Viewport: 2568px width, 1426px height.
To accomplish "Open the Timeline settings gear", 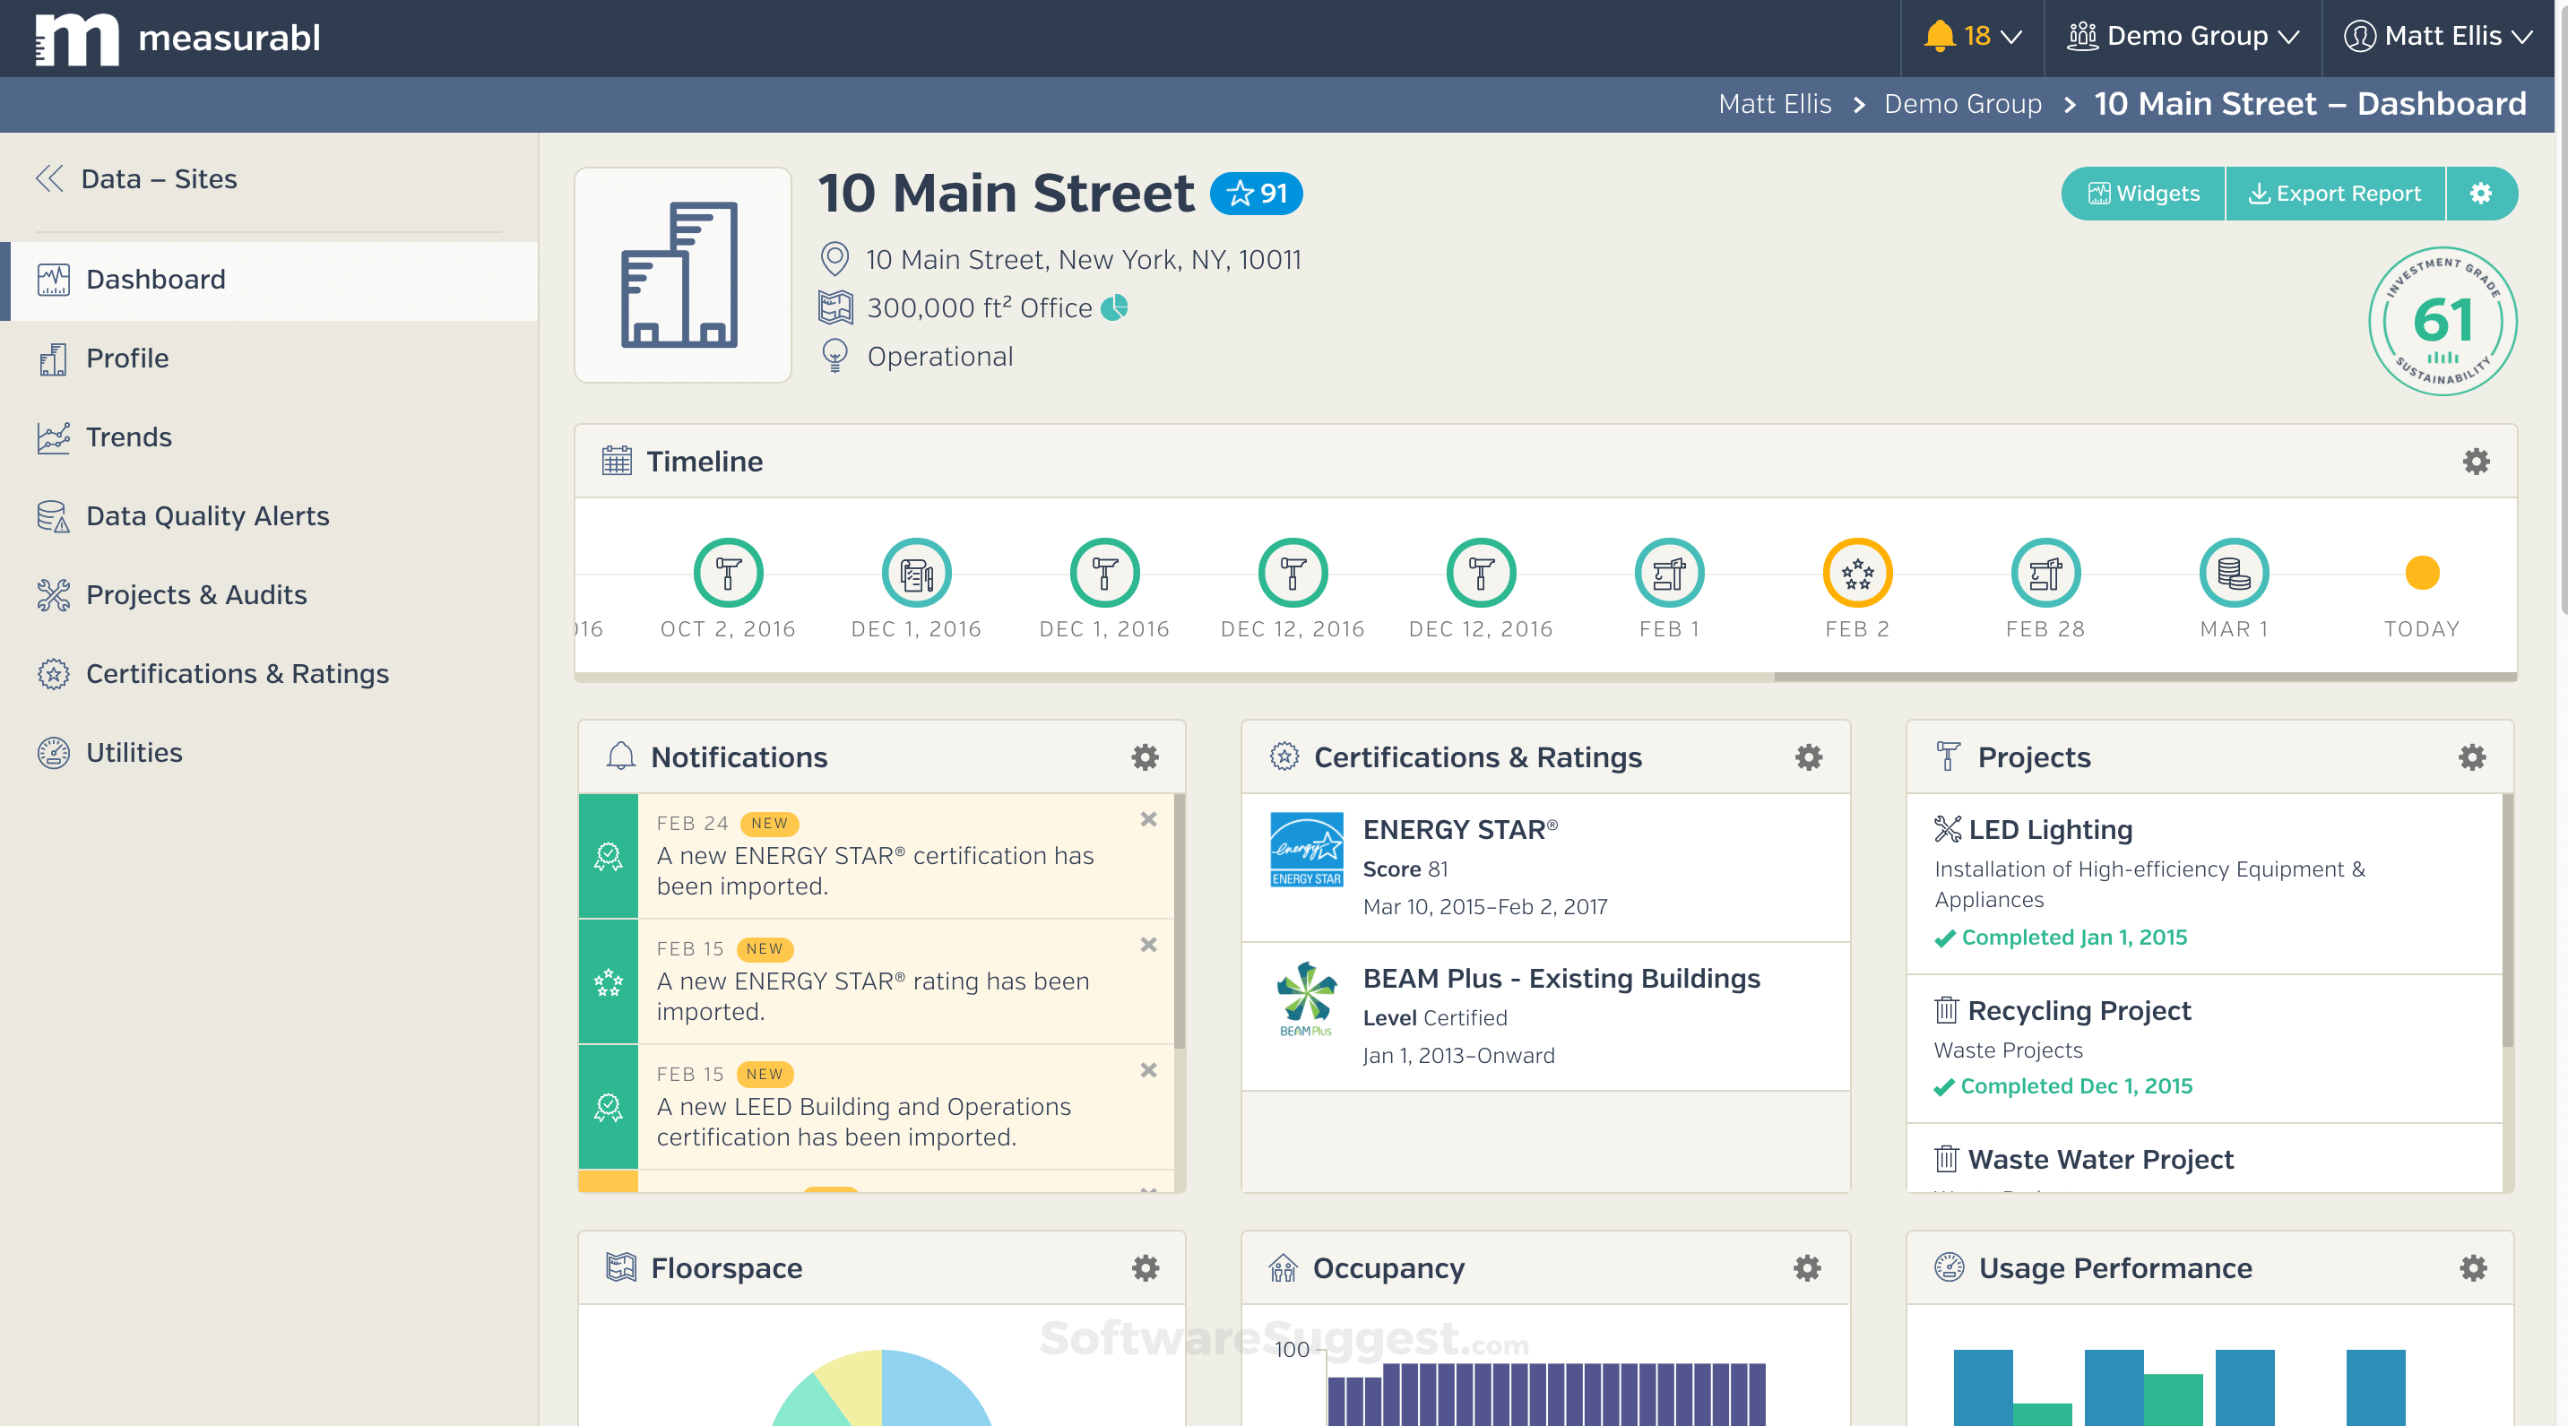I will [2476, 462].
